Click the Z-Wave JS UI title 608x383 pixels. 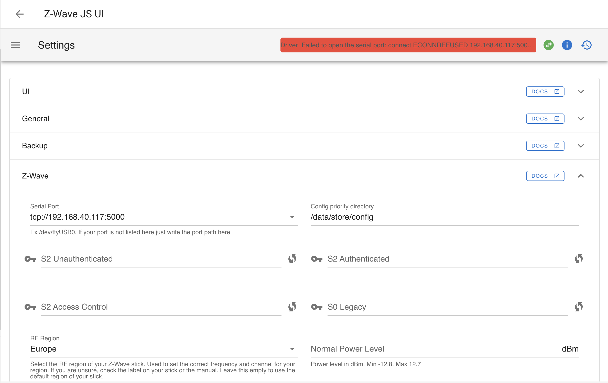tap(74, 14)
